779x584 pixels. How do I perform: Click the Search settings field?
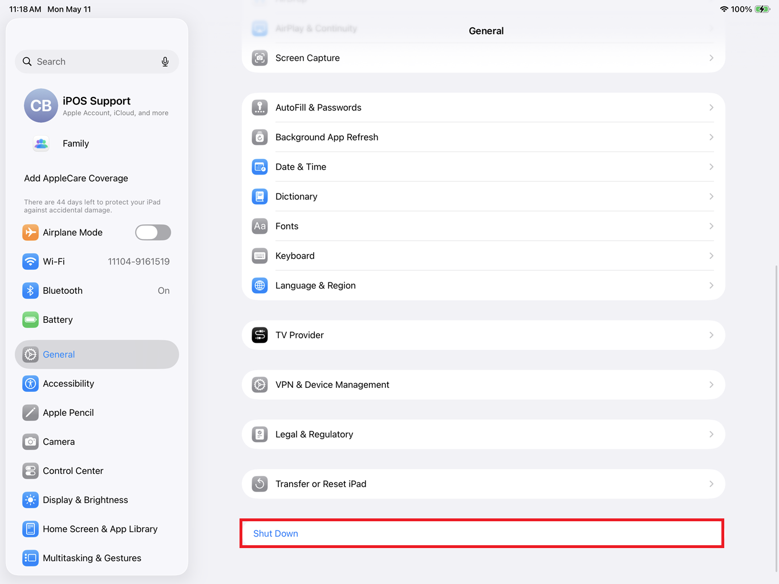(x=97, y=62)
